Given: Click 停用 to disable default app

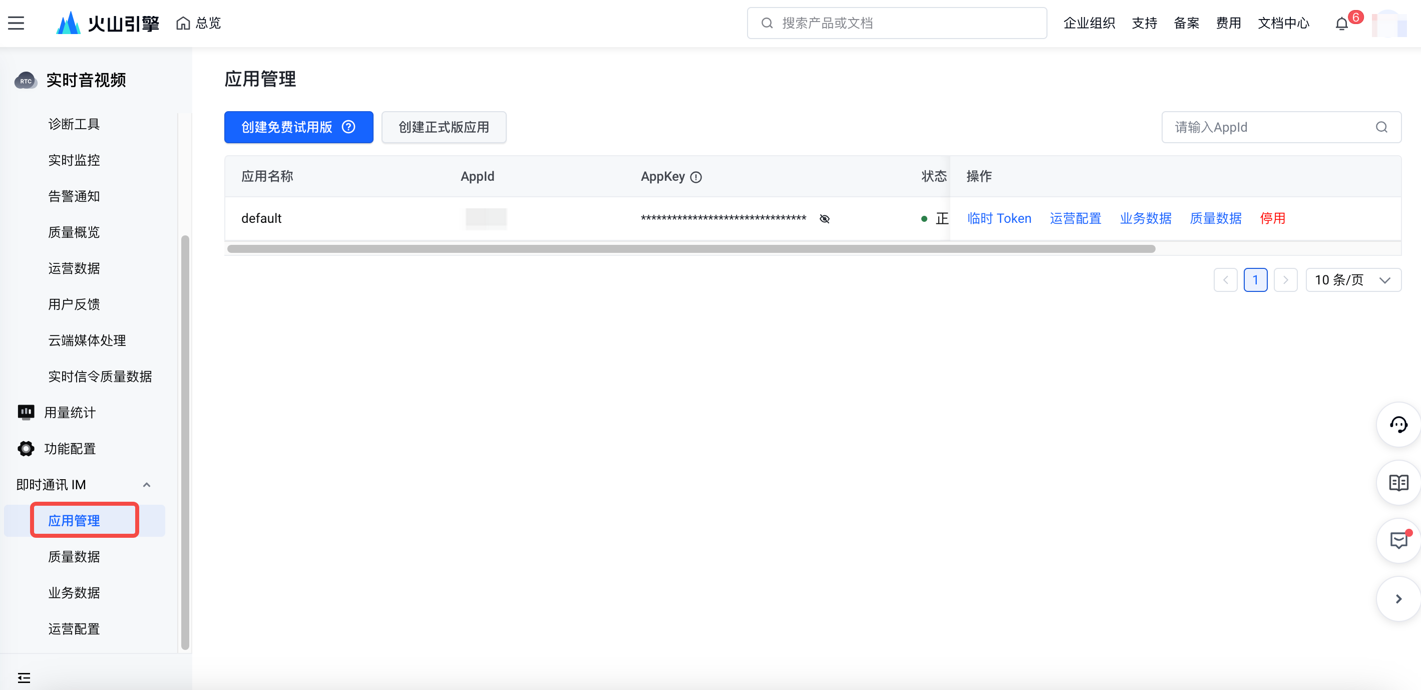Looking at the screenshot, I should click(1272, 218).
